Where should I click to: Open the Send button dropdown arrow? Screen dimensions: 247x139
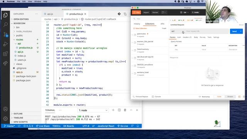[x=241, y=31]
